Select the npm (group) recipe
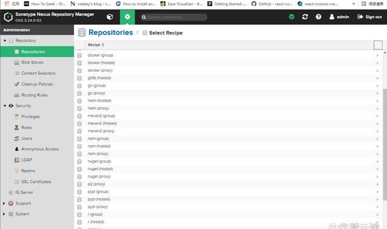This screenshot has width=387, height=229. [x=229, y=139]
